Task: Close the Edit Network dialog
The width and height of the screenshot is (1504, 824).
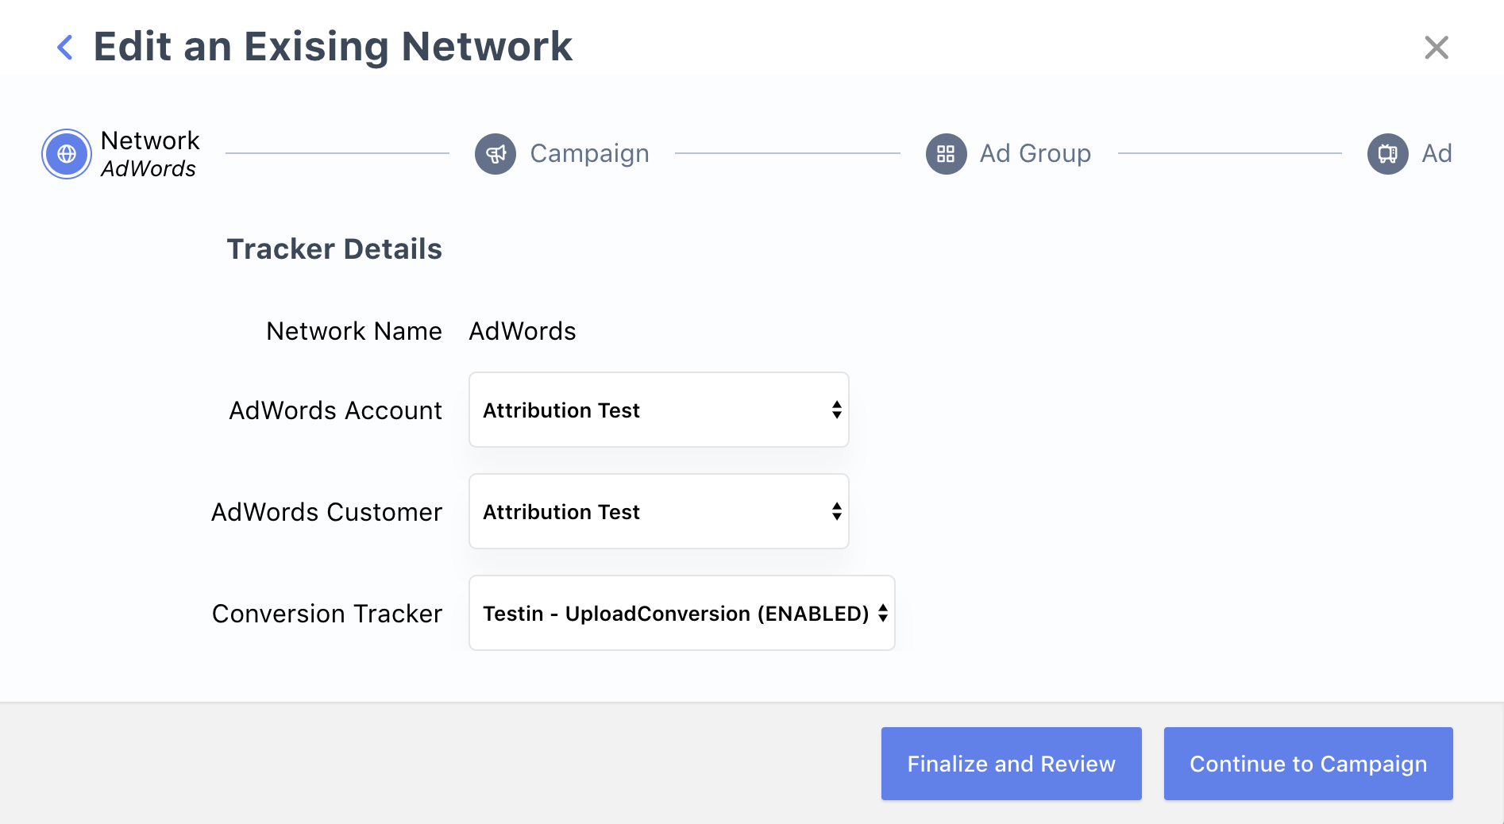Action: click(x=1437, y=48)
